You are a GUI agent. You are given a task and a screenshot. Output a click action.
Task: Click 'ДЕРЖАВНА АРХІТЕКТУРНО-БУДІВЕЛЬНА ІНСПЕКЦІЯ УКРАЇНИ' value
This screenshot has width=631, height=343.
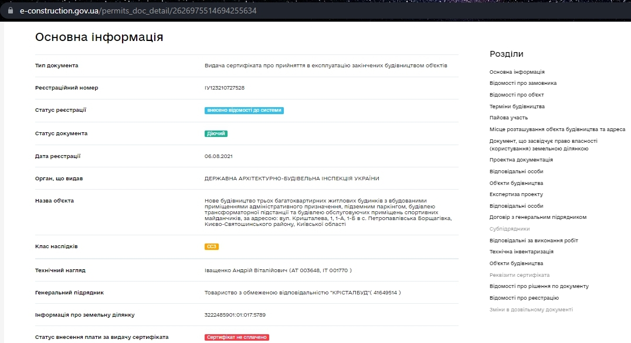click(291, 179)
